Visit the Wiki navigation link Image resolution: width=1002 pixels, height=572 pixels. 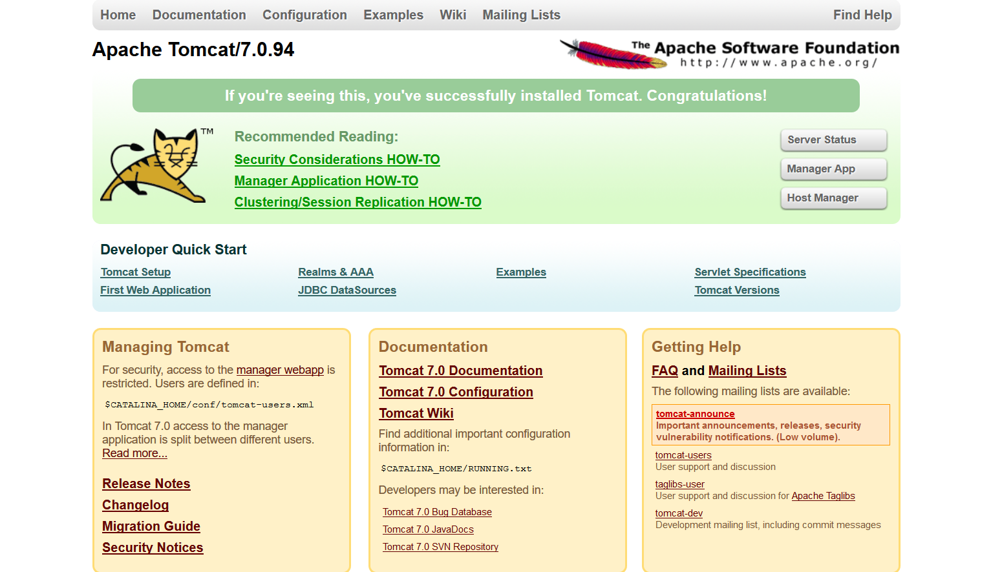(453, 15)
